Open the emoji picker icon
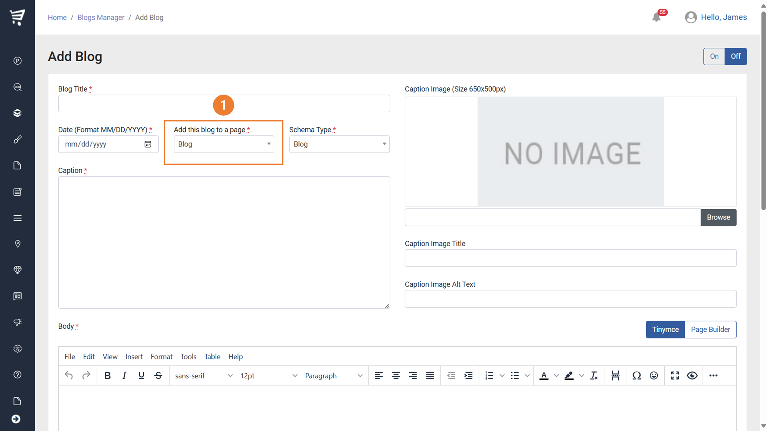The image size is (767, 431). click(654, 375)
